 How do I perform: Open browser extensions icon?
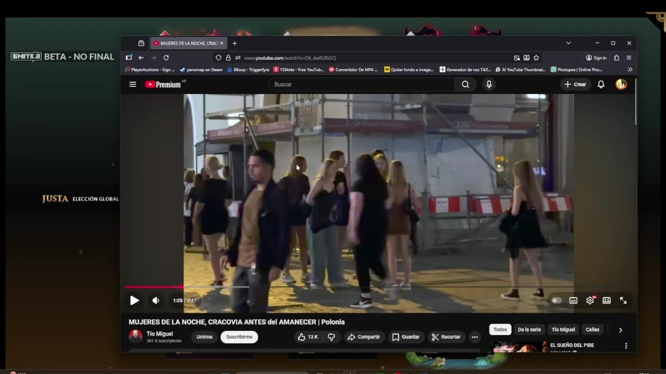[x=617, y=58]
